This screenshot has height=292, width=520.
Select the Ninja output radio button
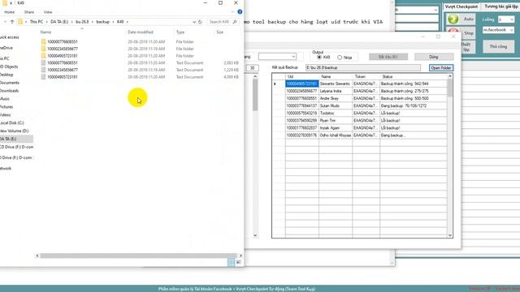(x=340, y=58)
